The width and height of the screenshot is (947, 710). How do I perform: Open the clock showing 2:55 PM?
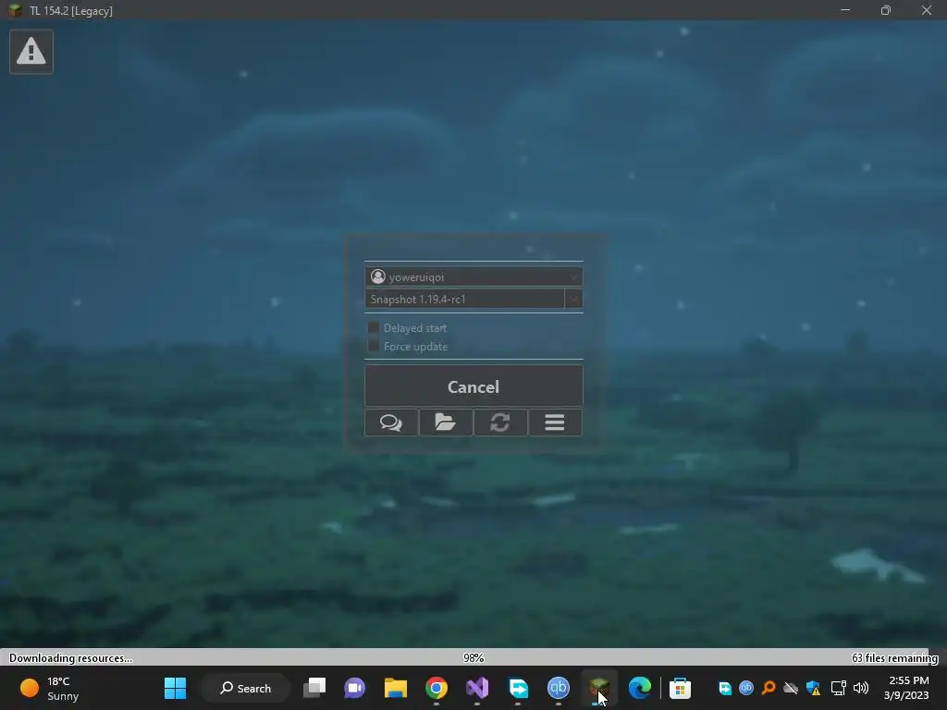[906, 688]
